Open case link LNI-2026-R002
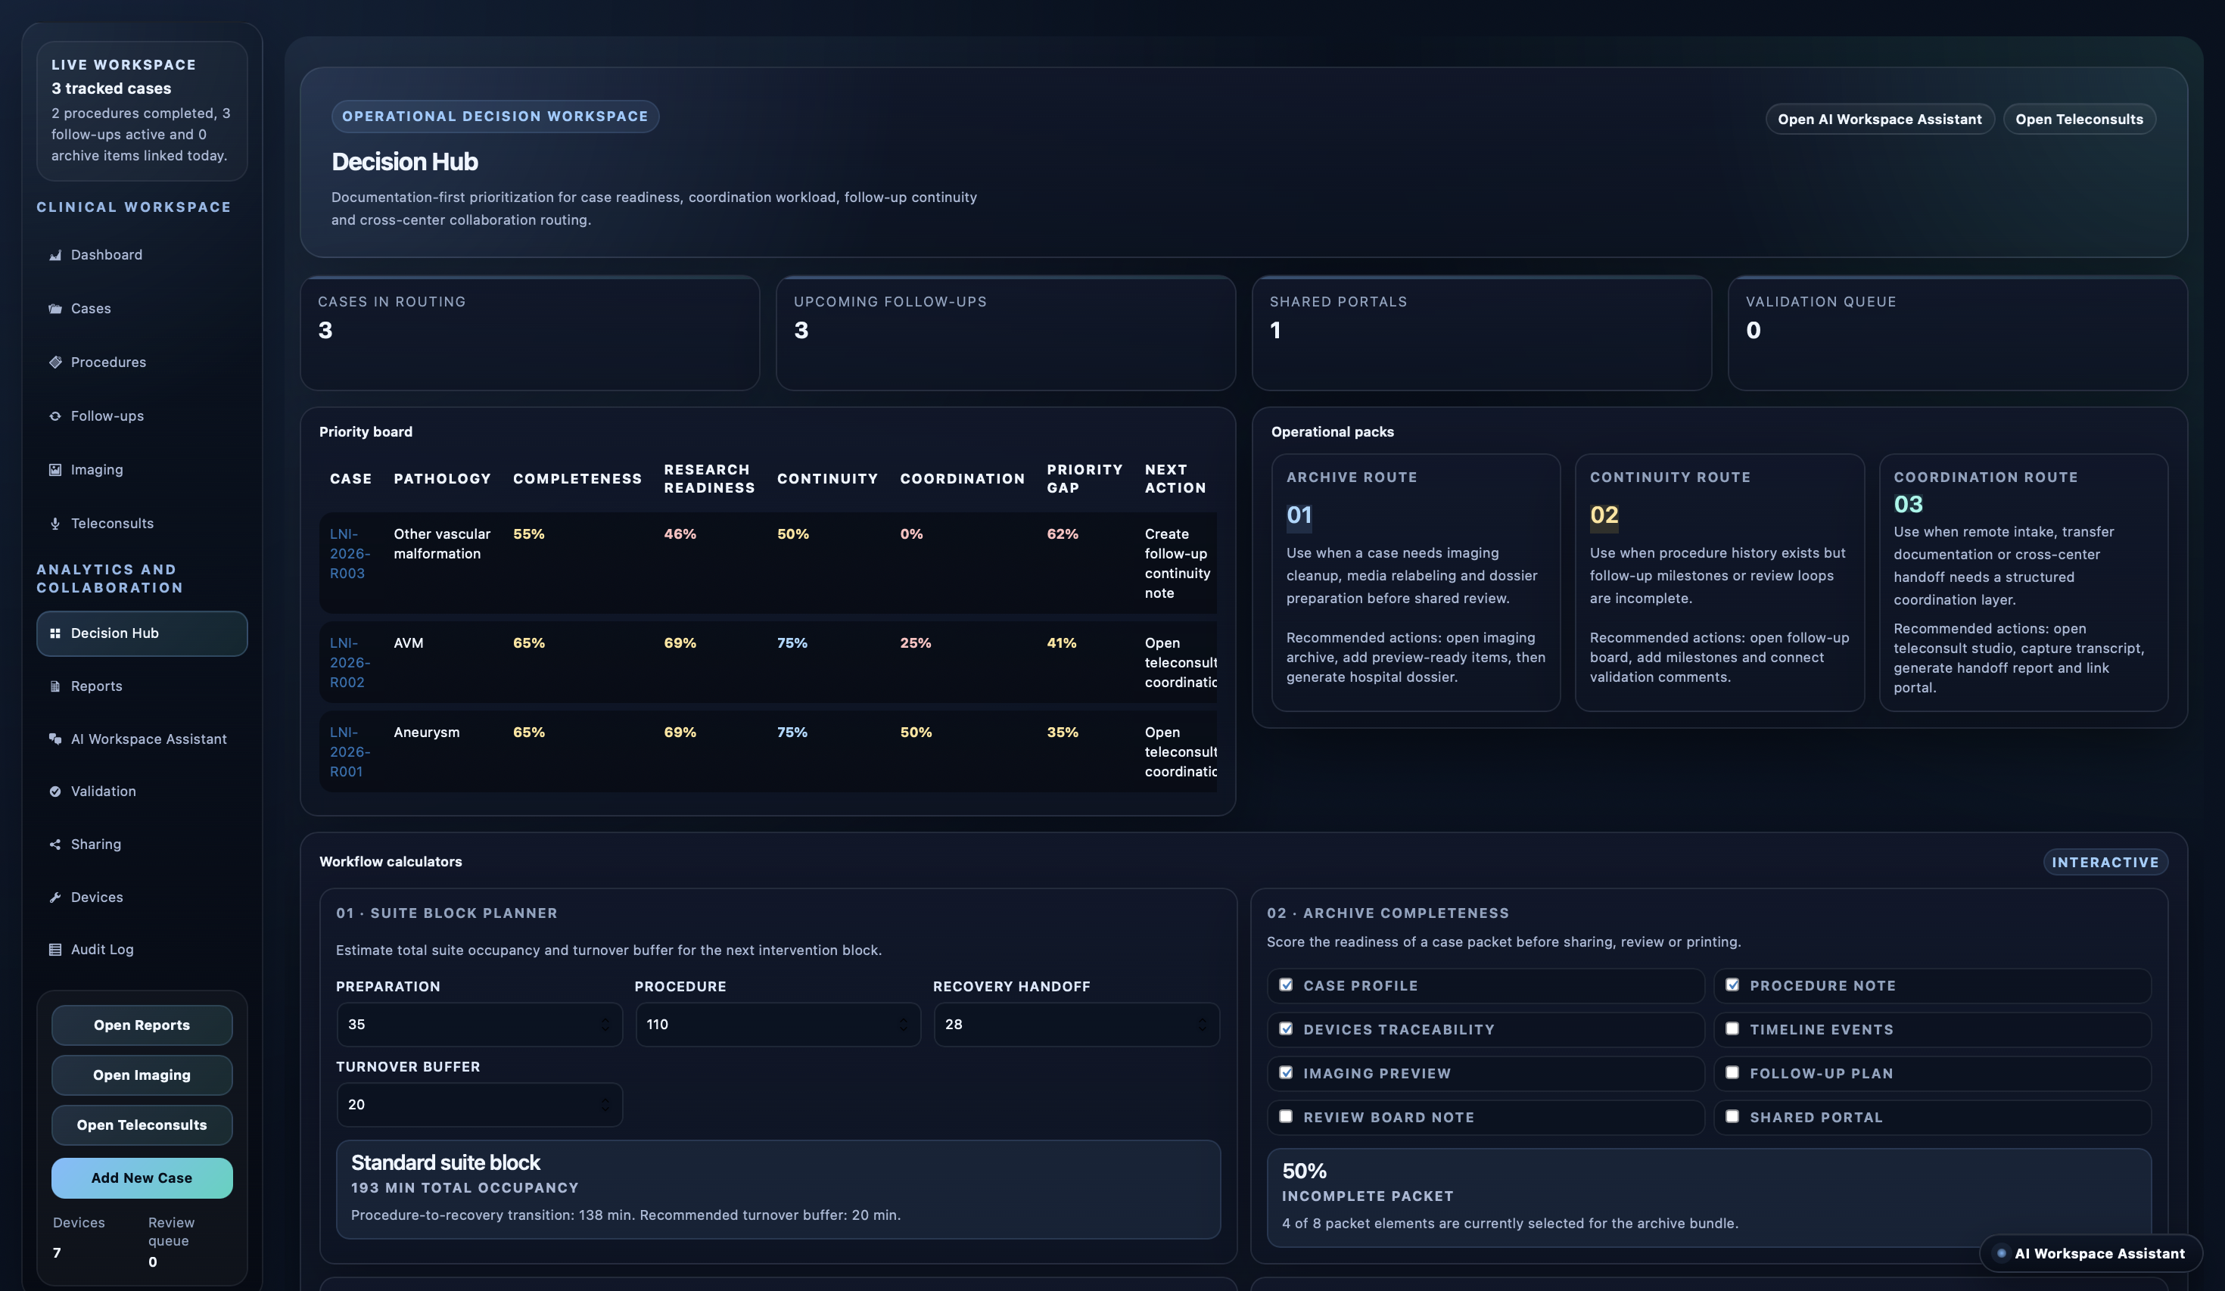The height and width of the screenshot is (1291, 2225). [x=350, y=662]
